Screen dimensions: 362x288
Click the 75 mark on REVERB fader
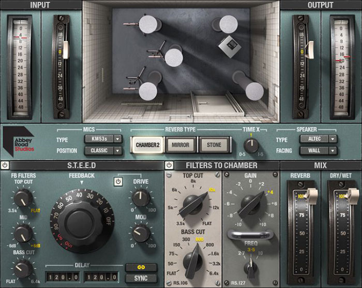coord(301,215)
